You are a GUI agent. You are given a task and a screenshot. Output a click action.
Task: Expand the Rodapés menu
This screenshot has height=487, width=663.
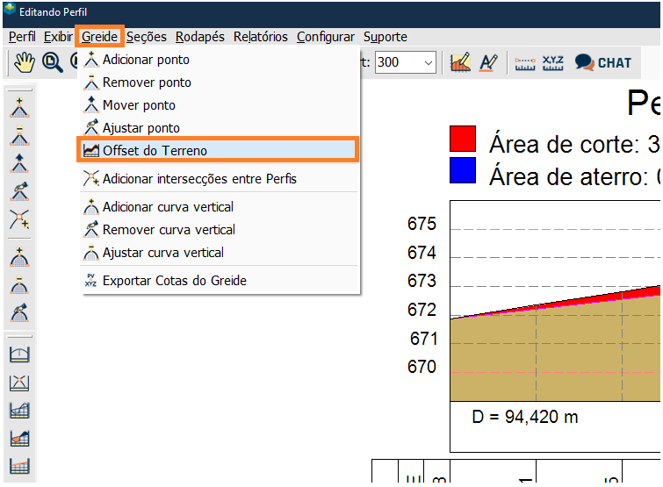[x=199, y=37]
